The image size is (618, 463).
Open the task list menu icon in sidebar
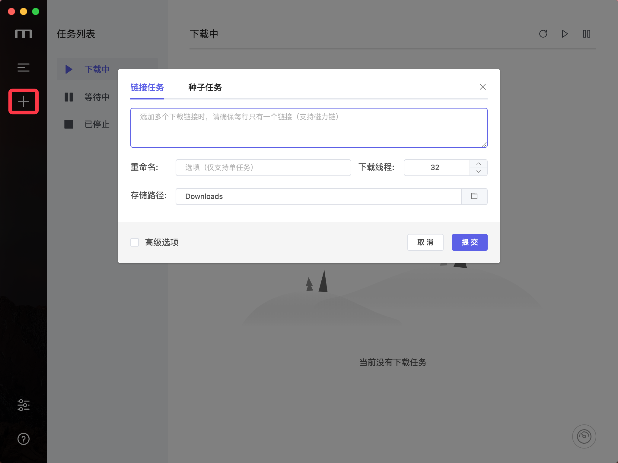point(24,68)
